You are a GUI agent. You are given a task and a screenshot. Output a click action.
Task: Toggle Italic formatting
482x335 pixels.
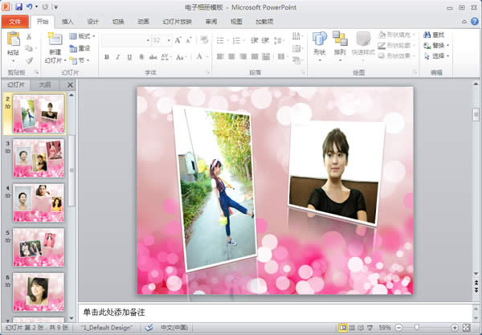point(117,57)
